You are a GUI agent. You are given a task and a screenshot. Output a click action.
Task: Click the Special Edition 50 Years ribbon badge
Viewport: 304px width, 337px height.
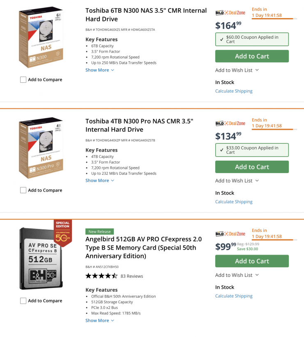point(62,232)
